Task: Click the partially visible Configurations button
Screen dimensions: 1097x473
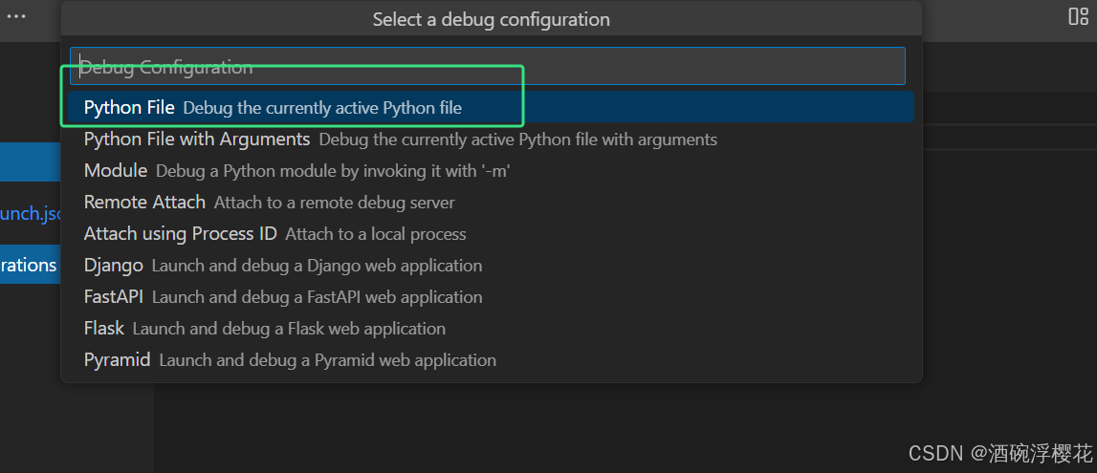Action: pyautogui.click(x=30, y=265)
